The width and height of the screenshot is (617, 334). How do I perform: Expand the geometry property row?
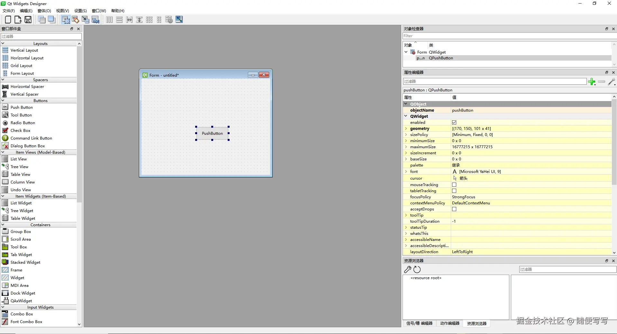(406, 129)
